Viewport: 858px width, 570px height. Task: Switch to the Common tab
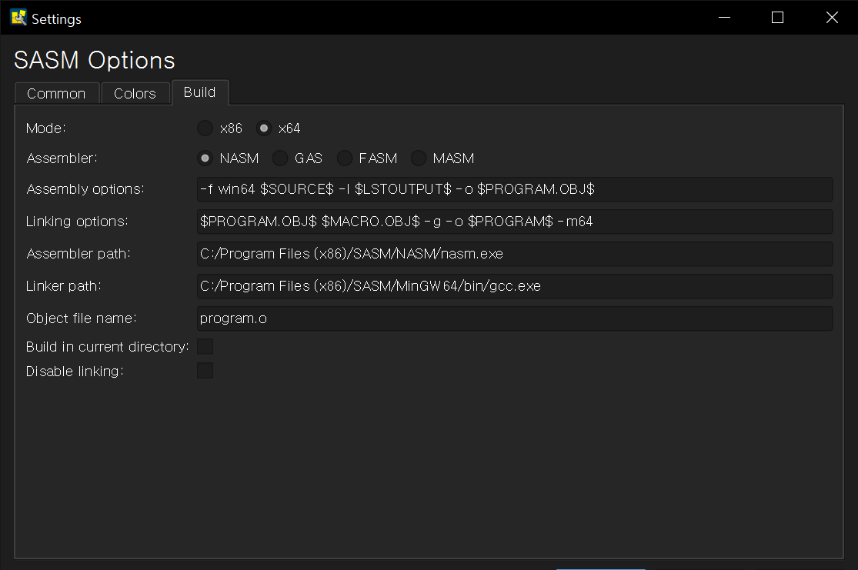pyautogui.click(x=56, y=93)
